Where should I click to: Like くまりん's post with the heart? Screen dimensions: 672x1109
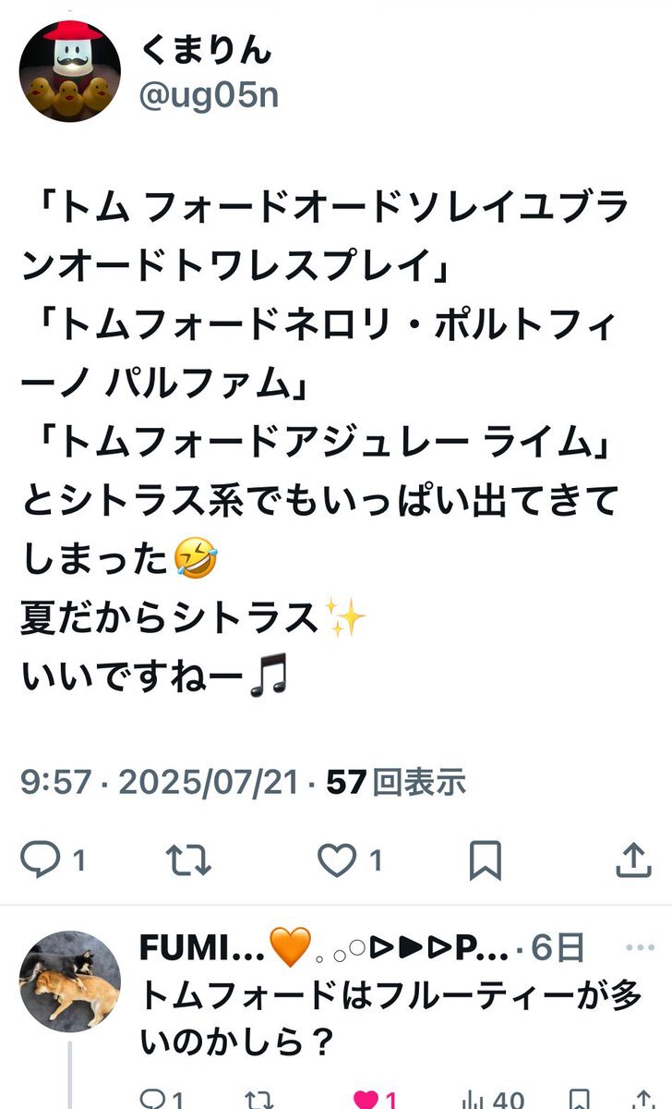pyautogui.click(x=337, y=861)
